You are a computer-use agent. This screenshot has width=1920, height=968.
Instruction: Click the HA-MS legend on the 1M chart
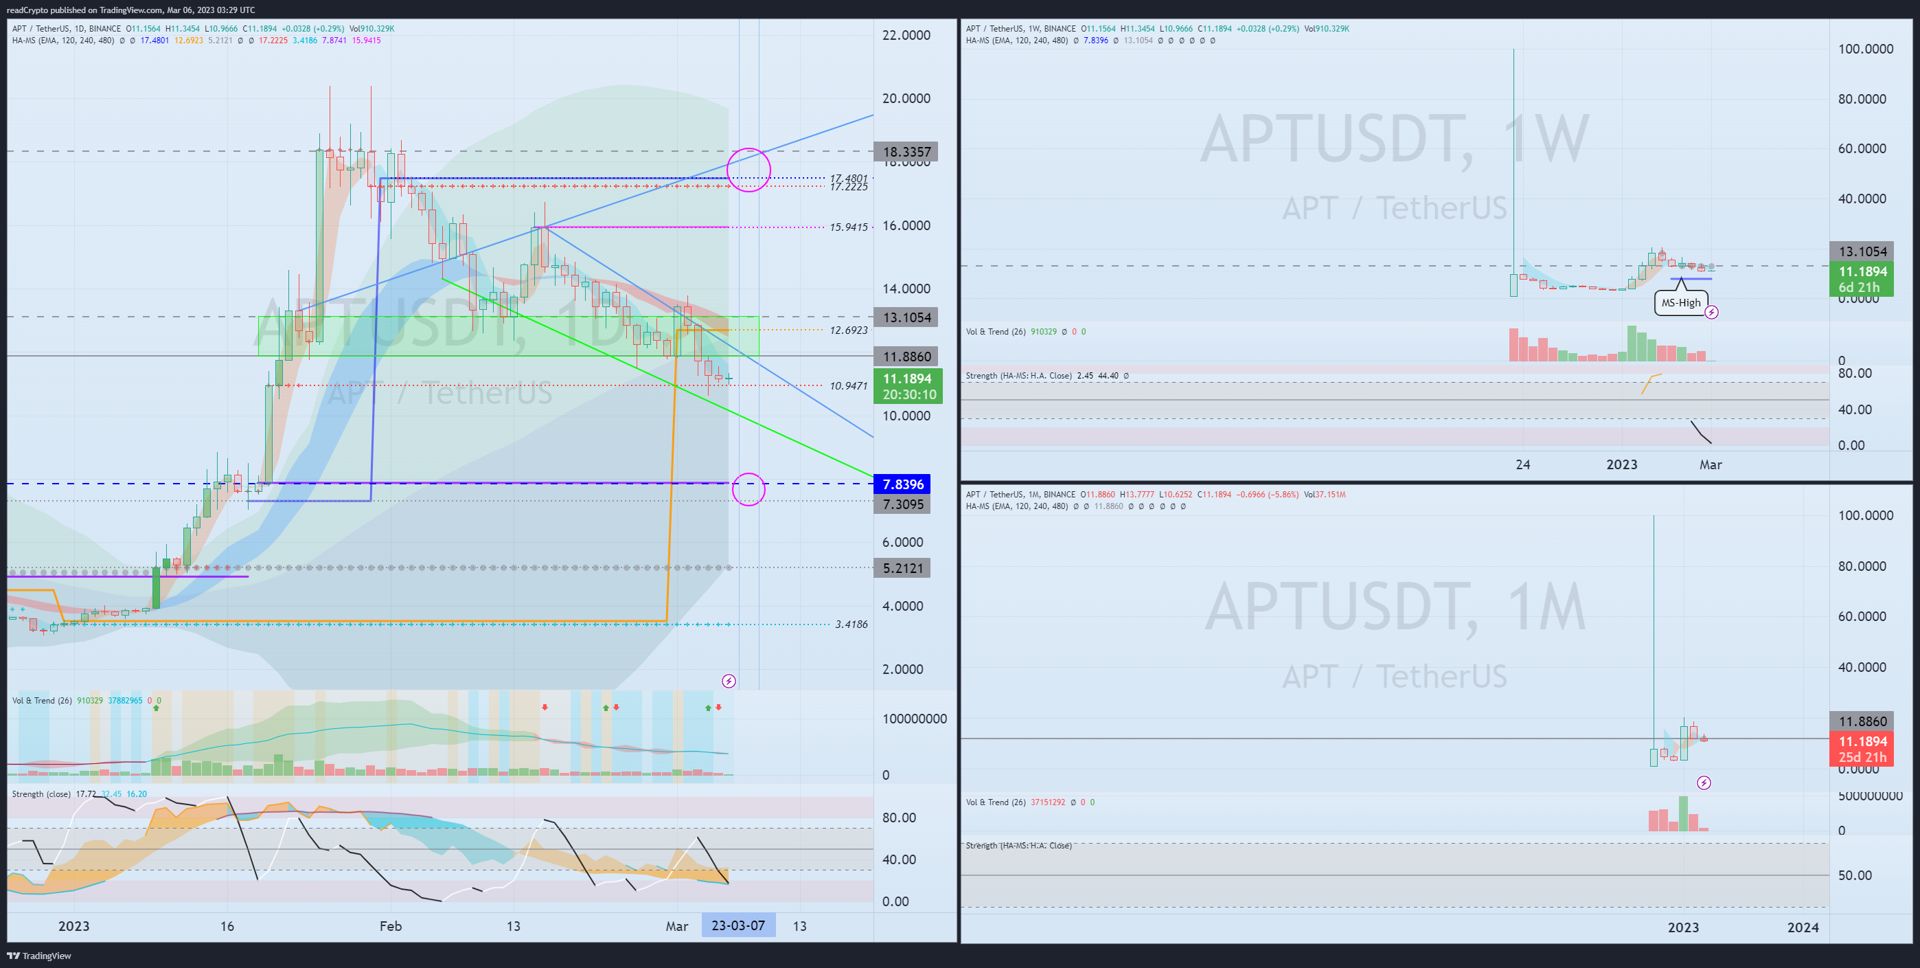point(1018,506)
